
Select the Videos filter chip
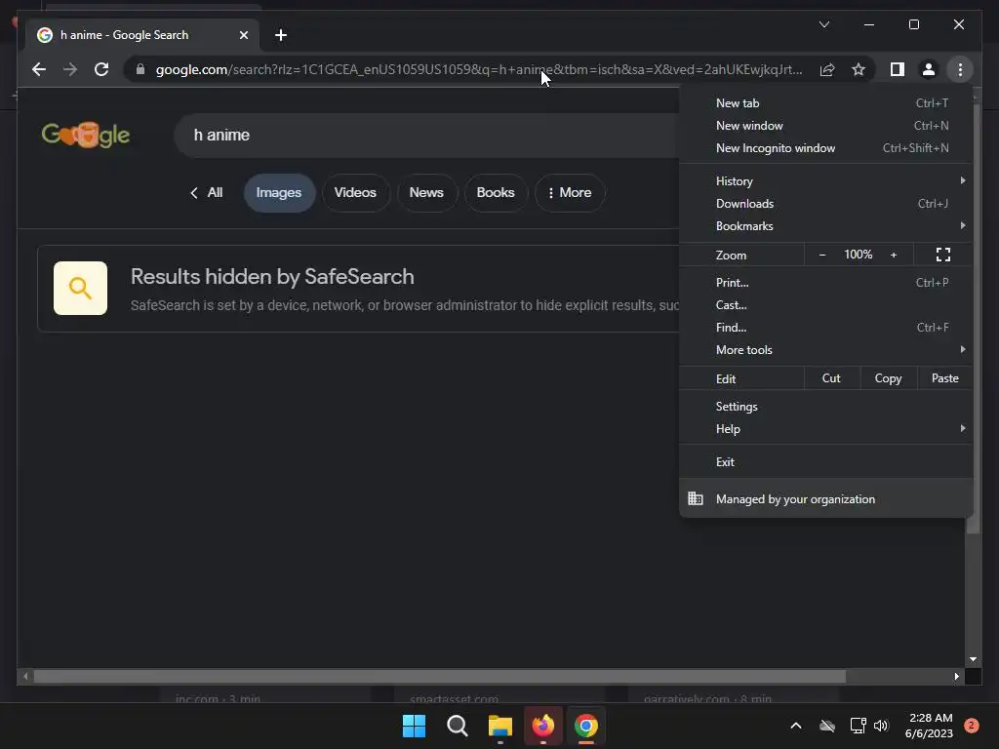pyautogui.click(x=355, y=192)
